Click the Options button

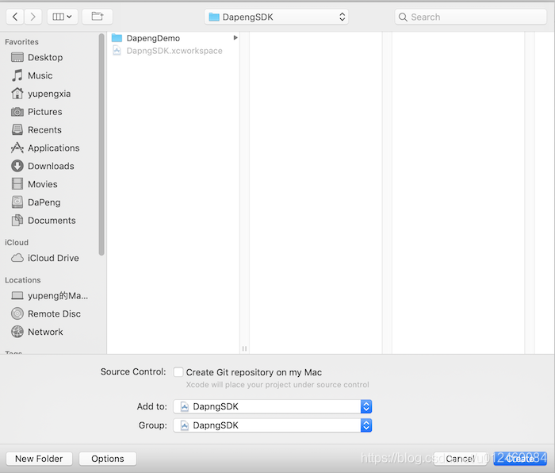(x=108, y=459)
